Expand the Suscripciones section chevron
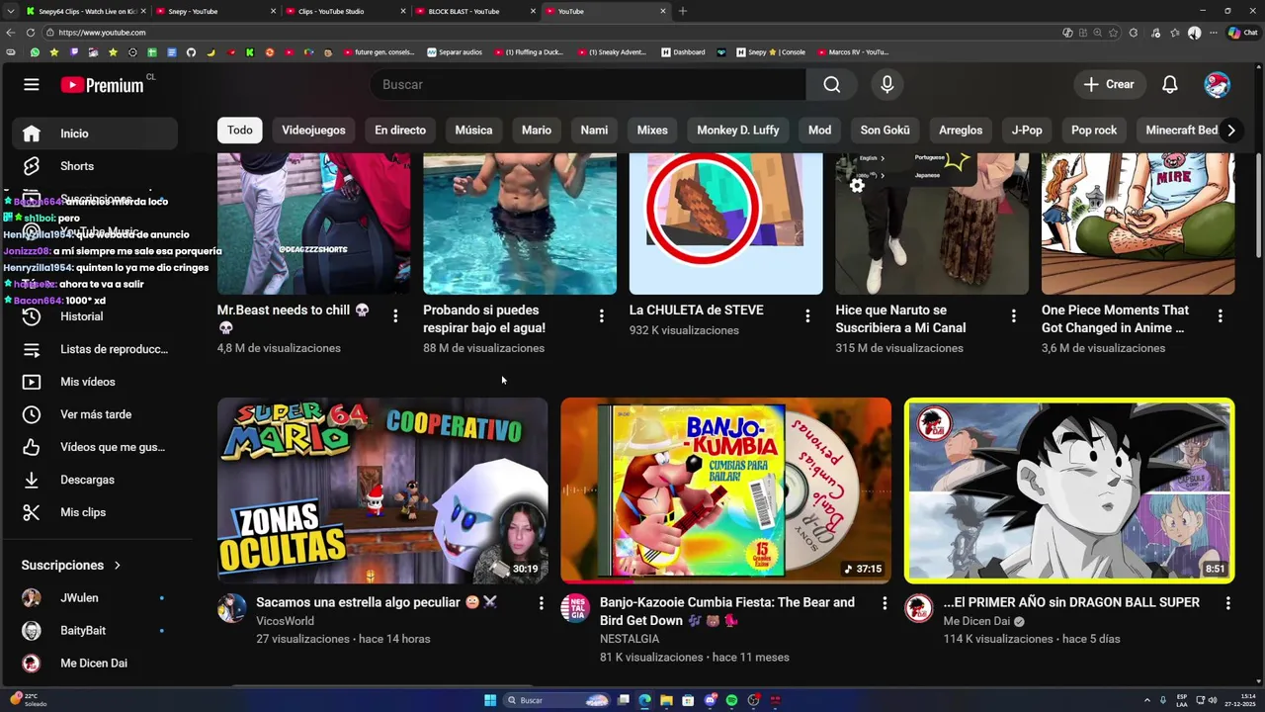 [117, 566]
